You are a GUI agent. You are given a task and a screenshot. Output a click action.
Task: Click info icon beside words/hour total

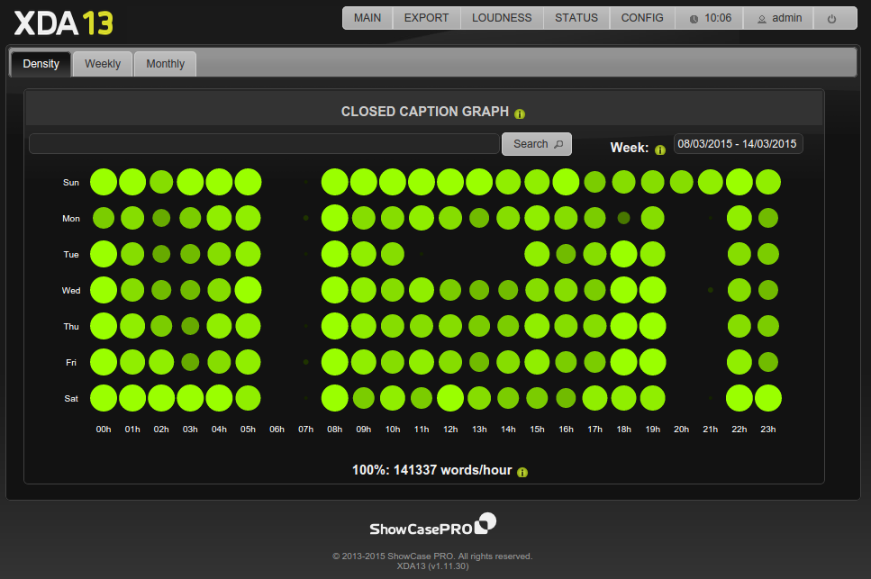pyautogui.click(x=522, y=472)
